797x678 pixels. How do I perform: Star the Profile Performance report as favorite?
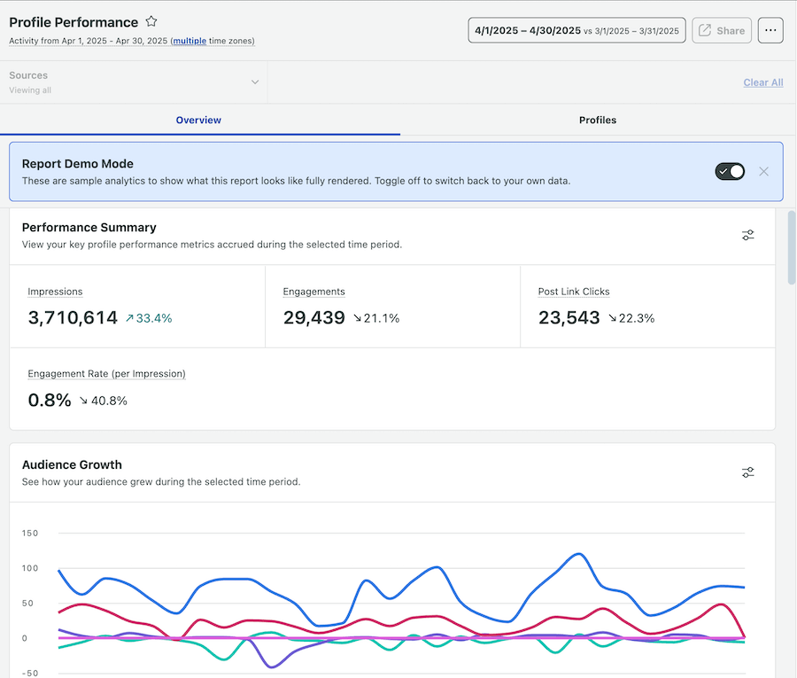point(151,22)
